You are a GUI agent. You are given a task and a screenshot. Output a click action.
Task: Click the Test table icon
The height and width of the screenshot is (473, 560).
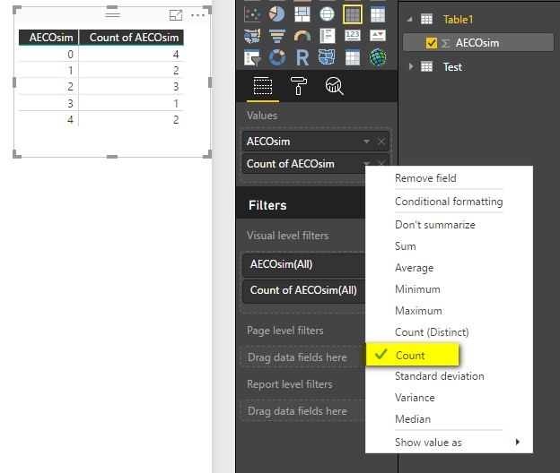tap(427, 66)
